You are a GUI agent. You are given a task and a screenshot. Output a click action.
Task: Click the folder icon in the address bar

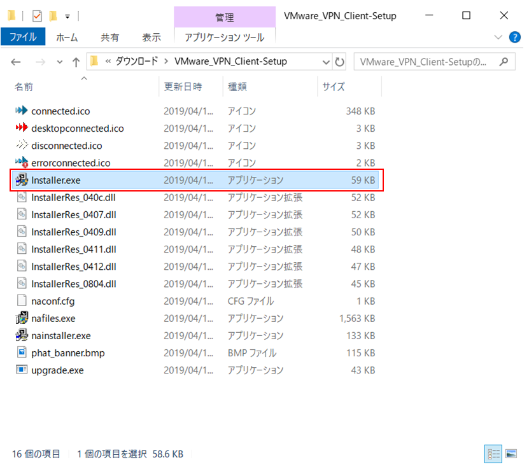pos(94,61)
